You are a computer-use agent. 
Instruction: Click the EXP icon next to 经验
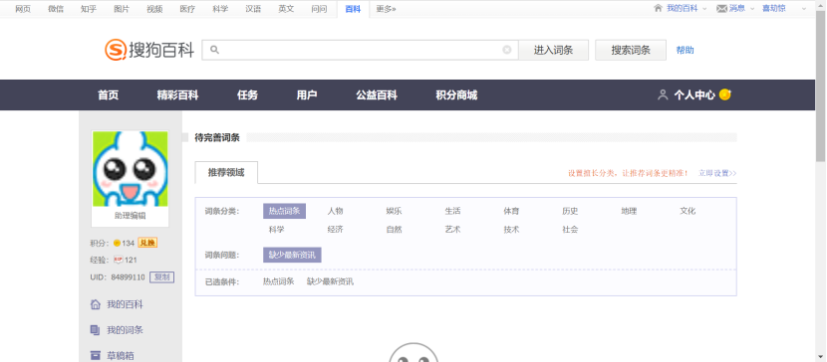click(119, 260)
